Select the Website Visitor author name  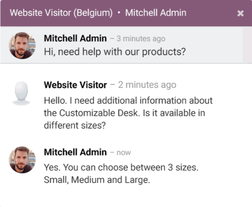pos(75,85)
